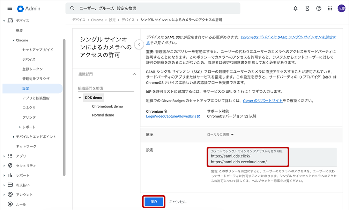This screenshot has height=210, width=349.
Task: Select アプリと拡張機能 in the sidebar
Action: [x=36, y=98]
